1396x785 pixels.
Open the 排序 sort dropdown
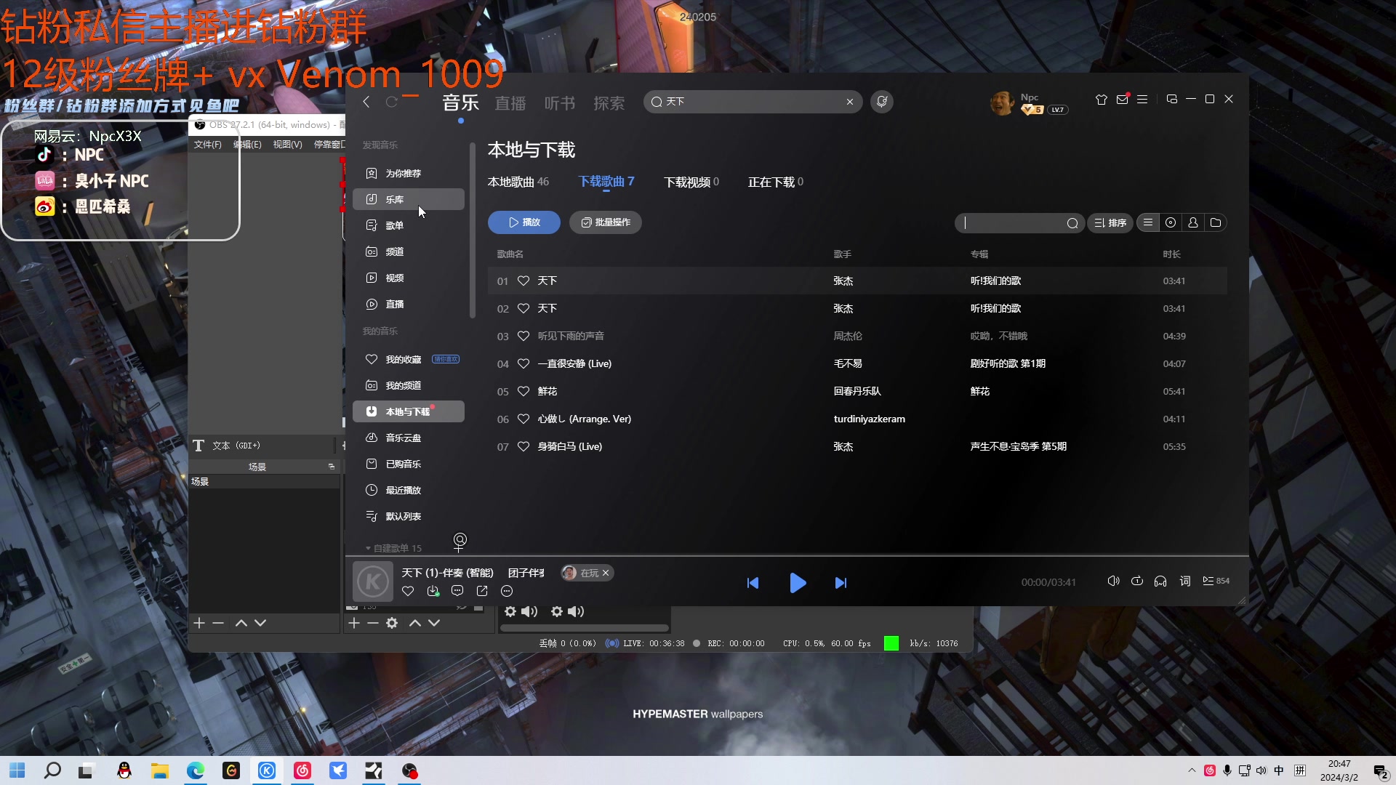click(1110, 223)
